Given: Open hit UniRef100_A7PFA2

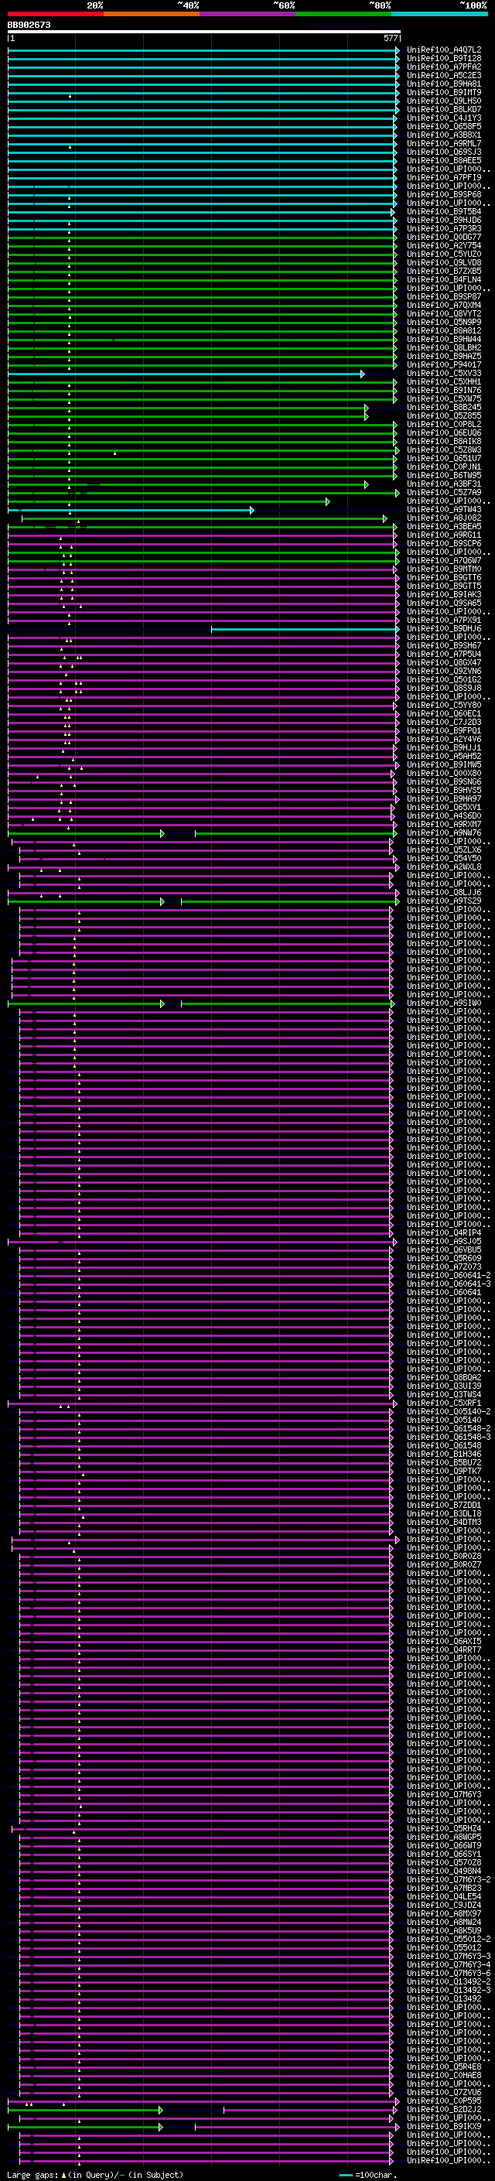Looking at the screenshot, I should (x=444, y=67).
